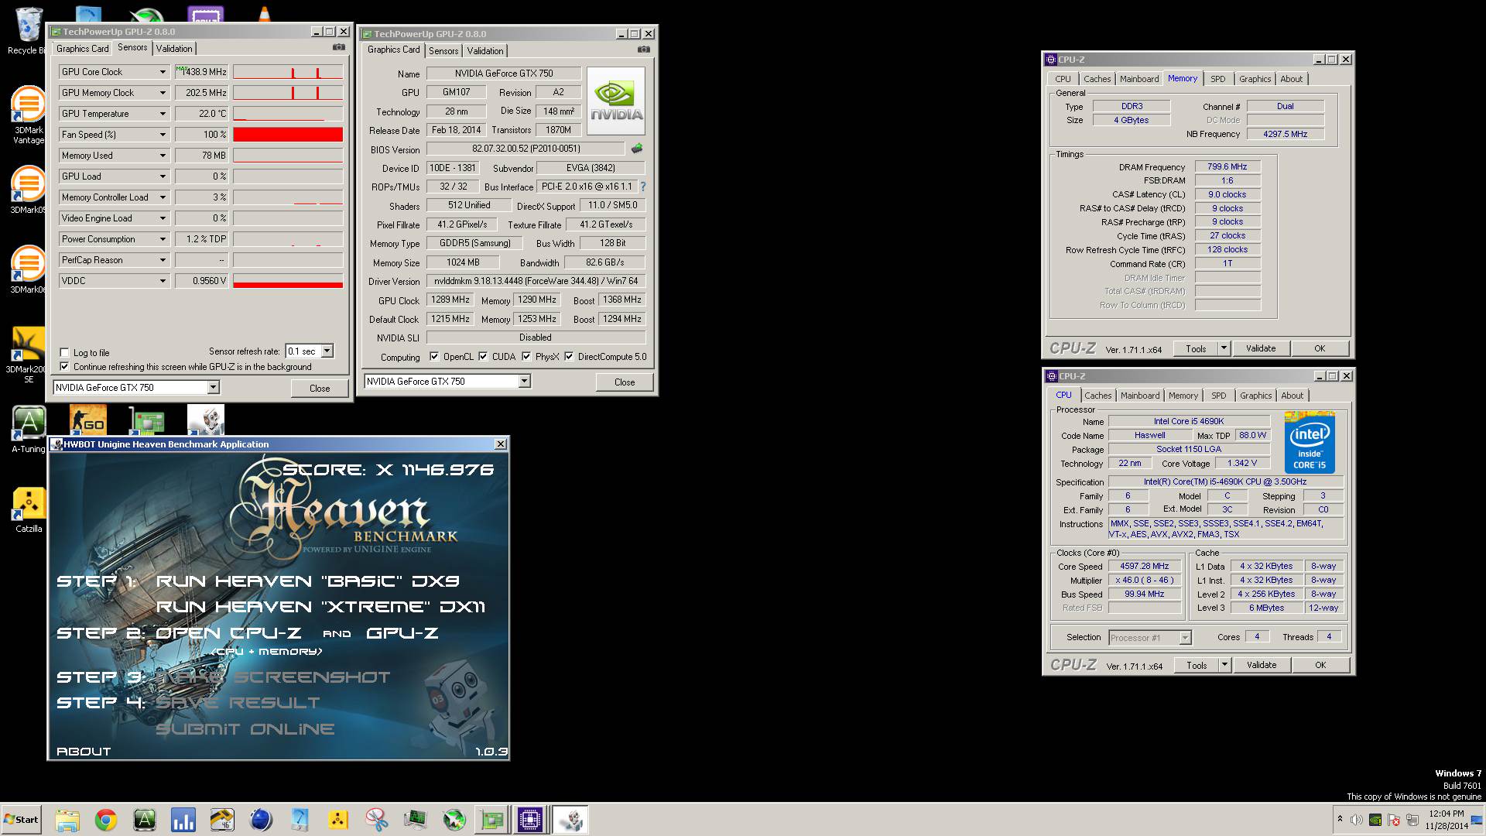Screen dimensions: 1486x836
Task: Open Action Center flag tray icon
Action: [x=1394, y=820]
